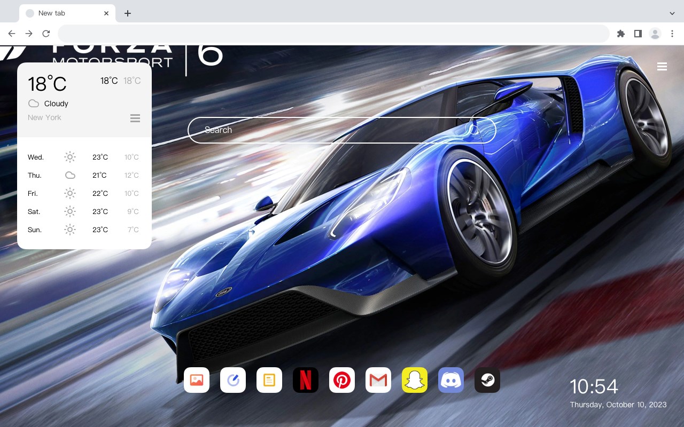Open the browser Extensions puzzle icon
Screen dimensions: 684x427
click(x=620, y=34)
